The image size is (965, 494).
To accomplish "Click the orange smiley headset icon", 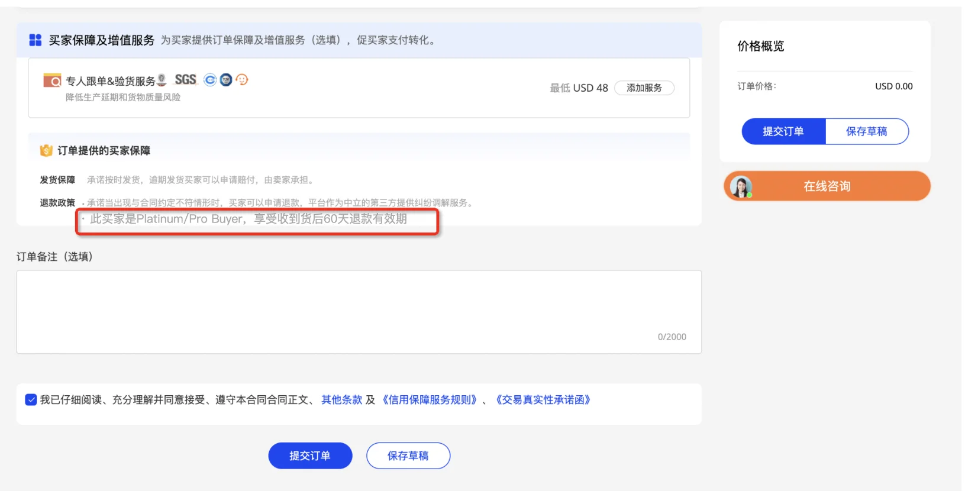I will coord(242,80).
